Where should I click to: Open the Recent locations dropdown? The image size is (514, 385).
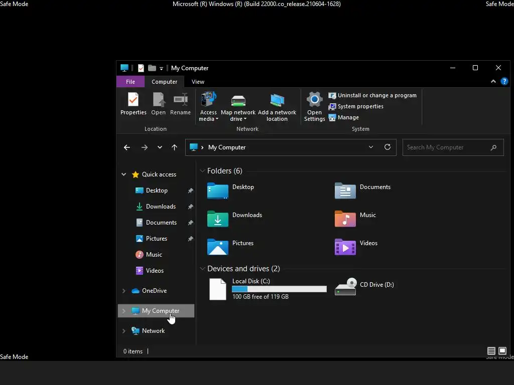[160, 147]
